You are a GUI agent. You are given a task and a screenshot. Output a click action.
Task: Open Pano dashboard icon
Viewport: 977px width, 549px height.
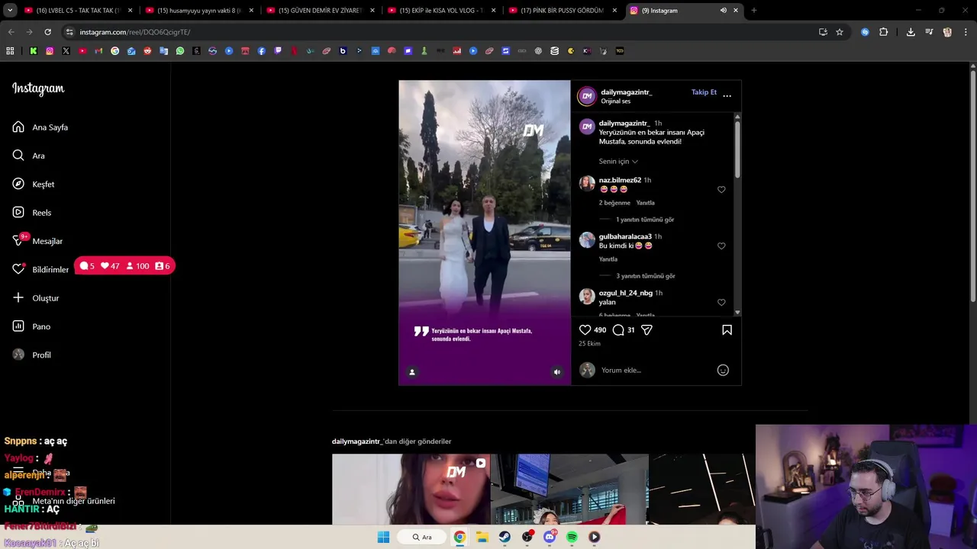coord(18,326)
